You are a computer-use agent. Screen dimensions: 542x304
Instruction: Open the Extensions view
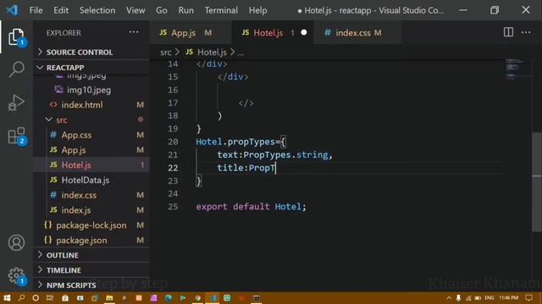(x=16, y=136)
